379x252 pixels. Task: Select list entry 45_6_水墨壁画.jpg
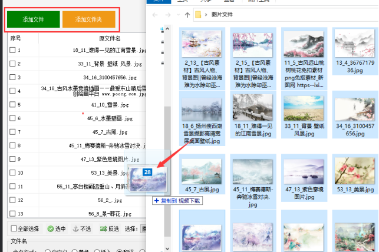[x=110, y=118]
